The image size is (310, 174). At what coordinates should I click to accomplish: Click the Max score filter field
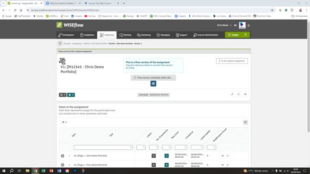(x=166, y=147)
